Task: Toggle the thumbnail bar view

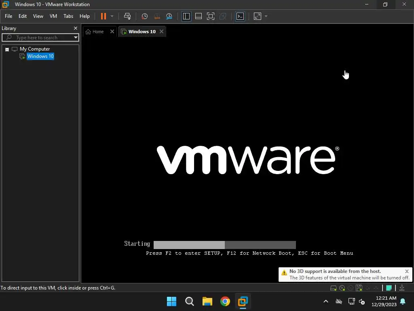Action: [x=198, y=16]
